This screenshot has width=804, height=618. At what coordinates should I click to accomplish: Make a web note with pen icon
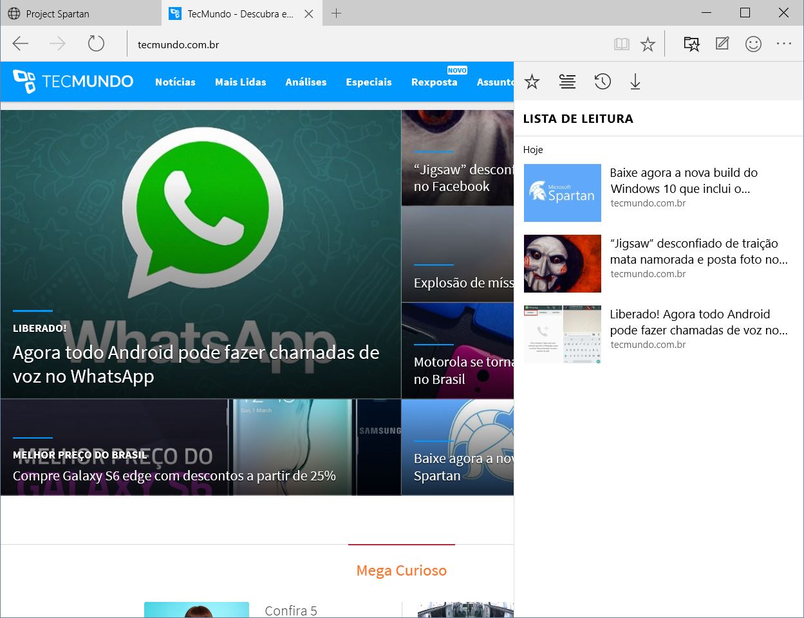(x=722, y=44)
